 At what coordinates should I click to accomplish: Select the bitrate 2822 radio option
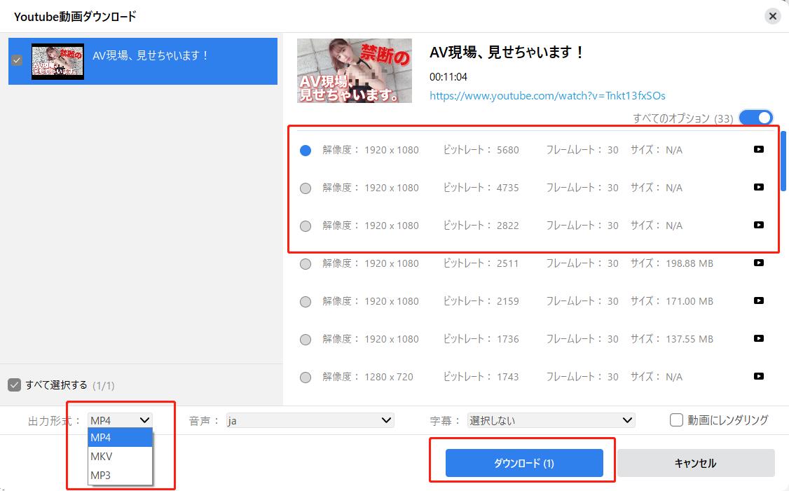(x=306, y=226)
